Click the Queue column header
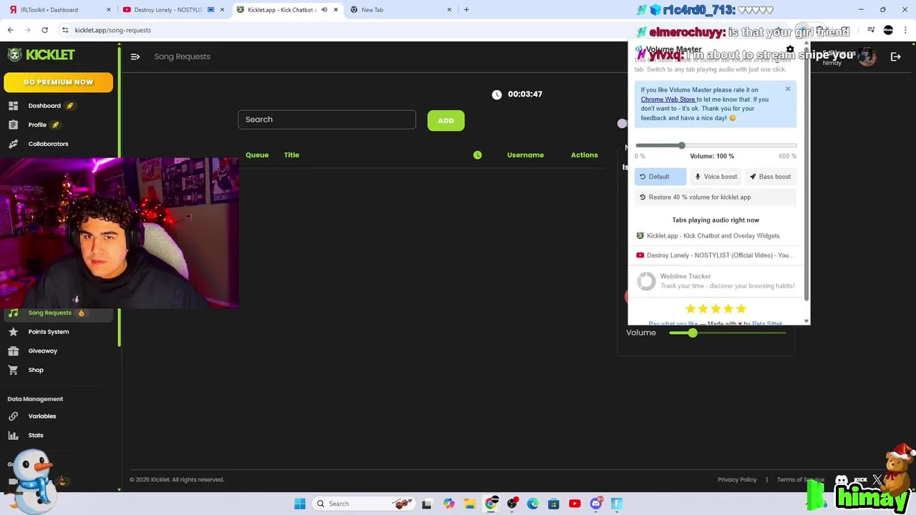Screen dimensions: 916x515 click(257, 155)
